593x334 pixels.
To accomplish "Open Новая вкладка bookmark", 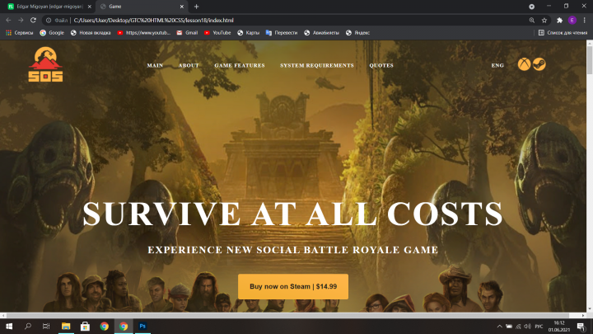I will point(91,33).
